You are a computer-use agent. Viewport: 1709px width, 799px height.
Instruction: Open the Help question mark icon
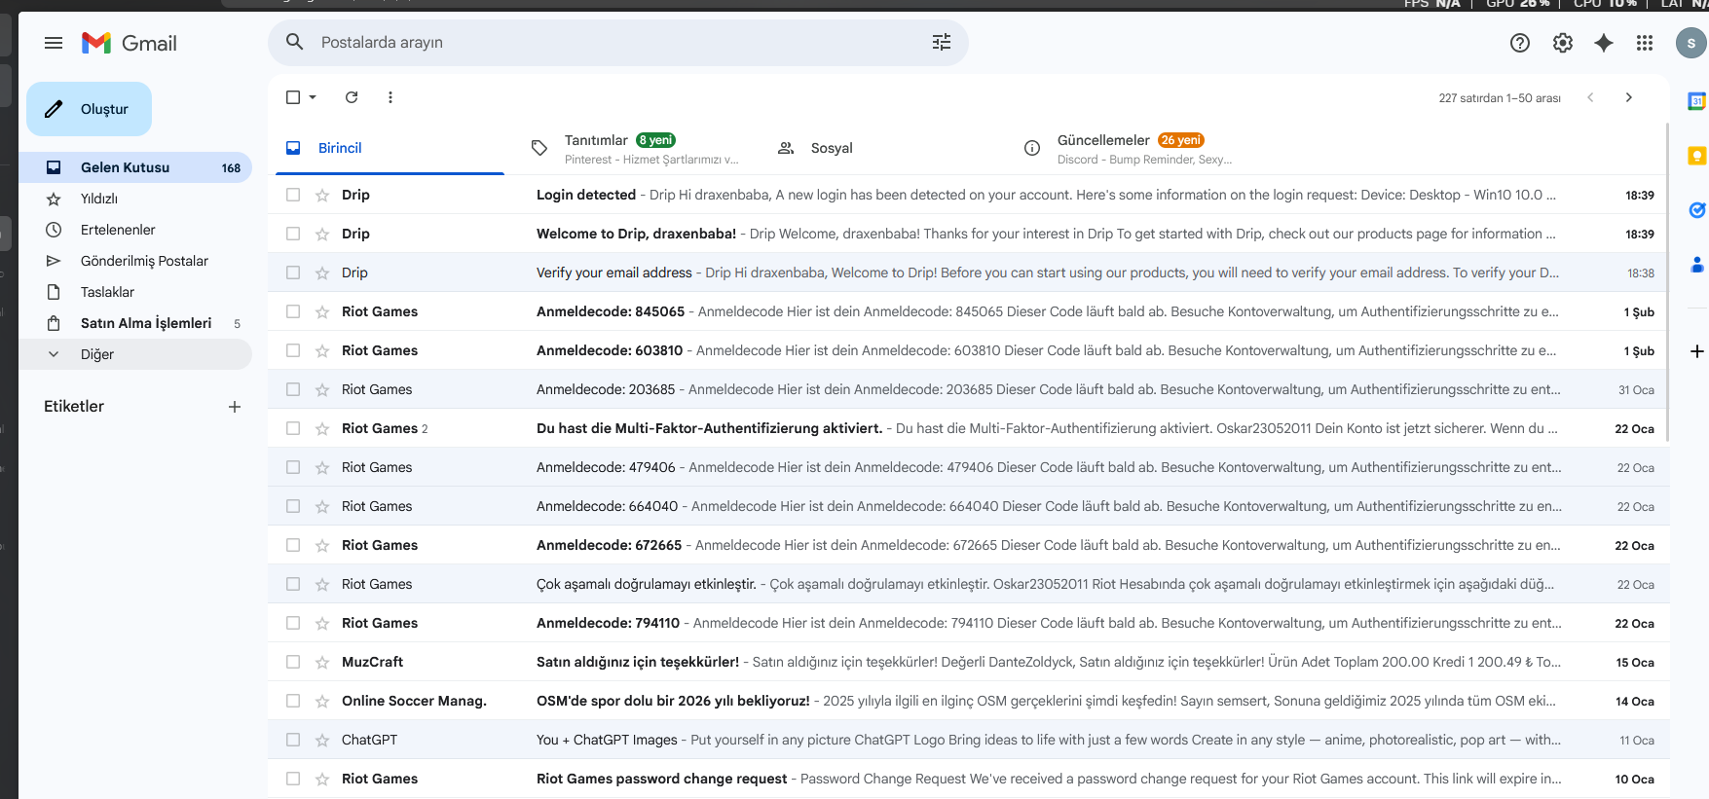pyautogui.click(x=1520, y=43)
